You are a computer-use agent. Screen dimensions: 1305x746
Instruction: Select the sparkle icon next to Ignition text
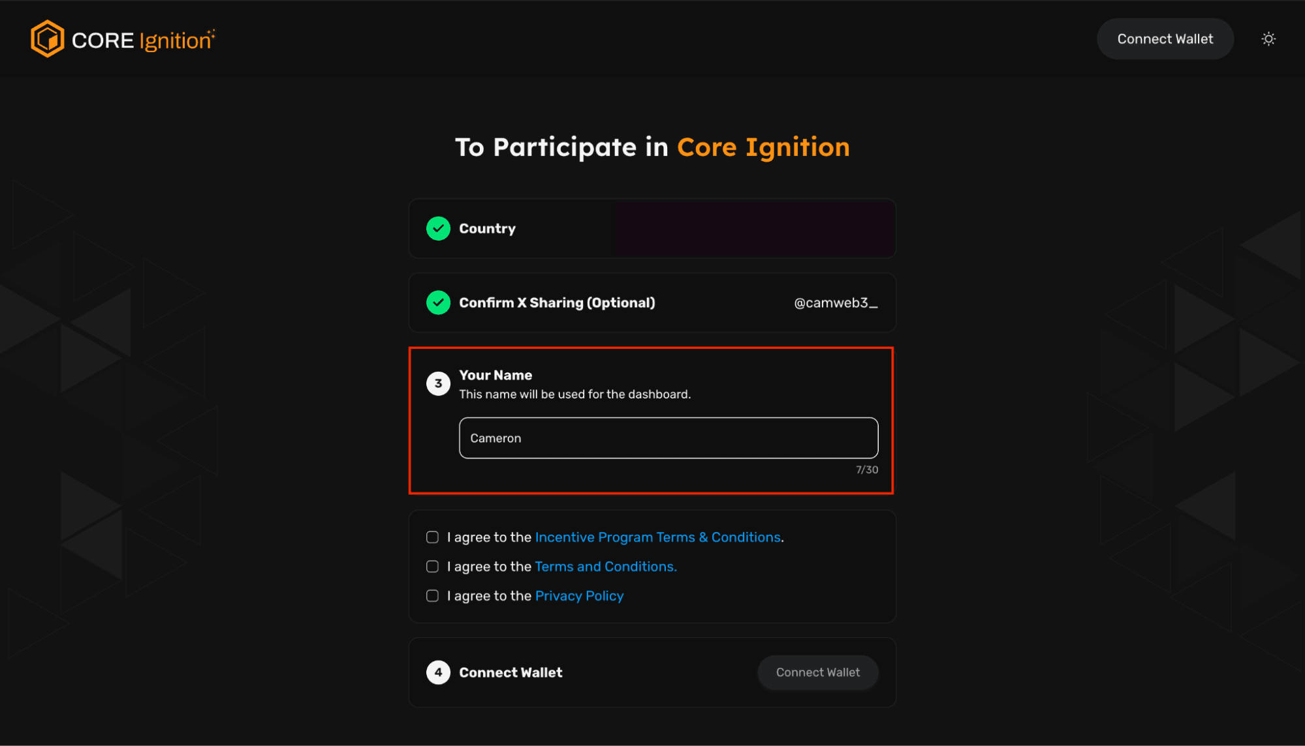212,30
